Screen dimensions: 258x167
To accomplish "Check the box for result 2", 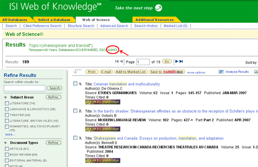I will click(75, 110).
